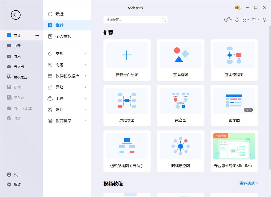Select 导入 import option
Screen dimensions: 271x197
click(21, 56)
